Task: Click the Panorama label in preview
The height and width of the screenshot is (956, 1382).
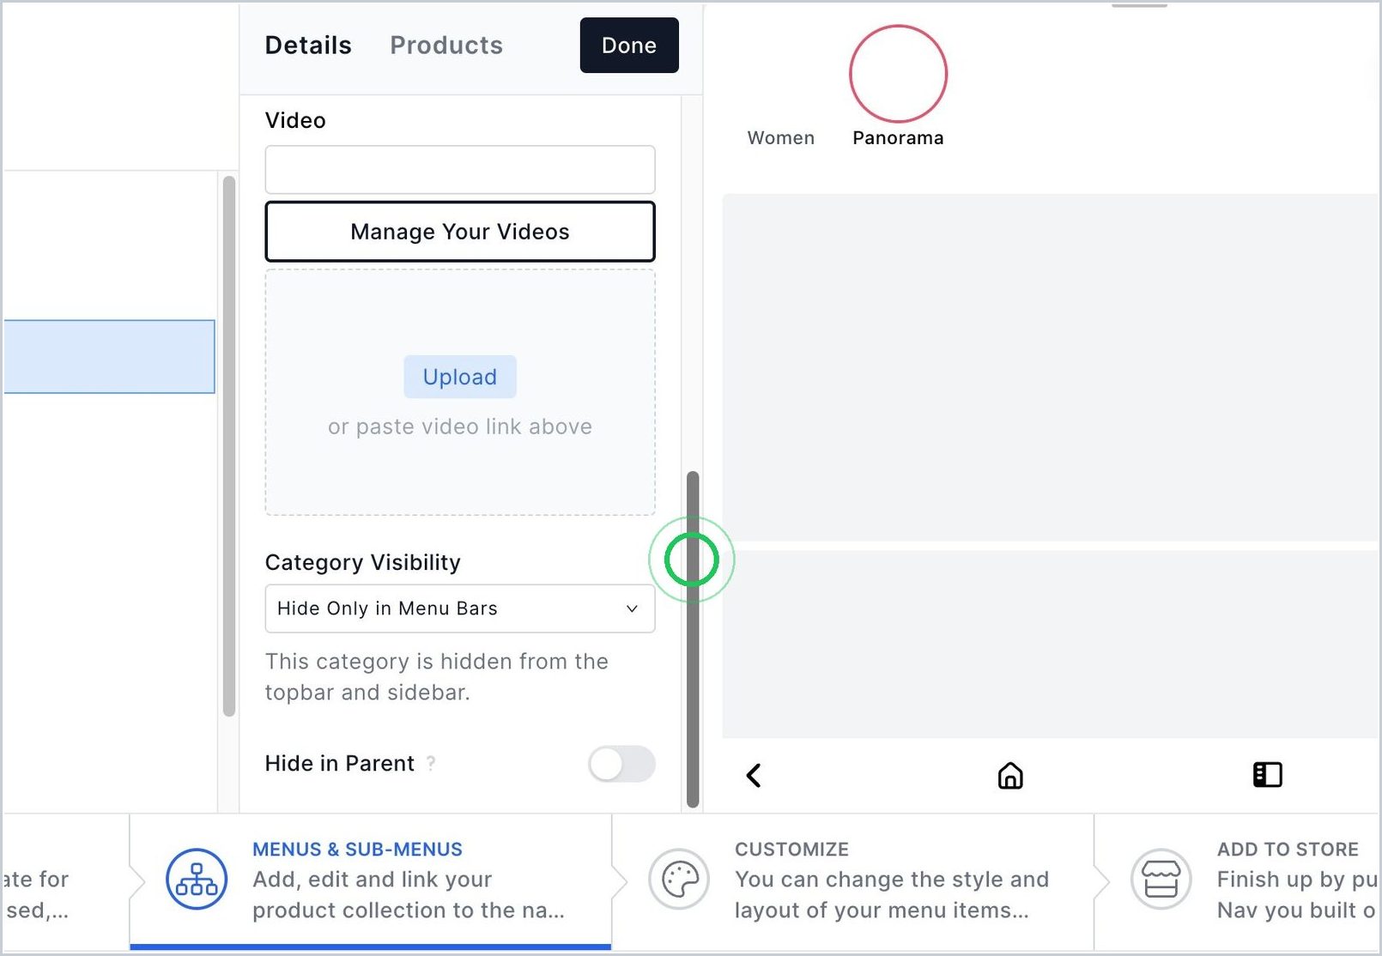Action: click(x=898, y=138)
